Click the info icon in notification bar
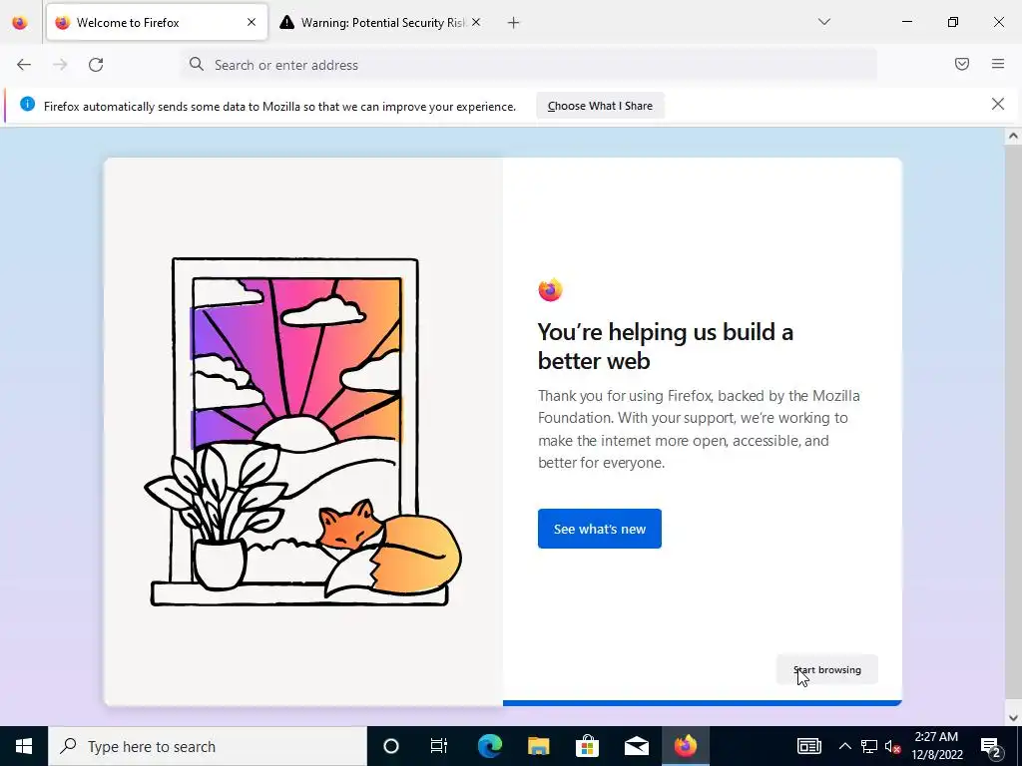This screenshot has height=766, width=1022. (x=27, y=104)
